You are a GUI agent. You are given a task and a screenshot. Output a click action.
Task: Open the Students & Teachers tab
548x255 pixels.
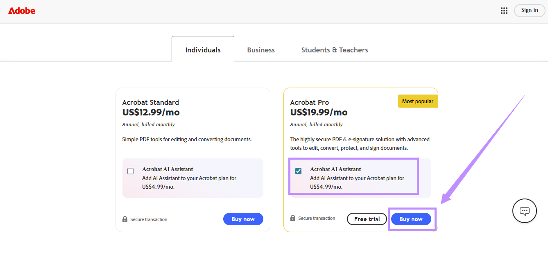(x=335, y=50)
